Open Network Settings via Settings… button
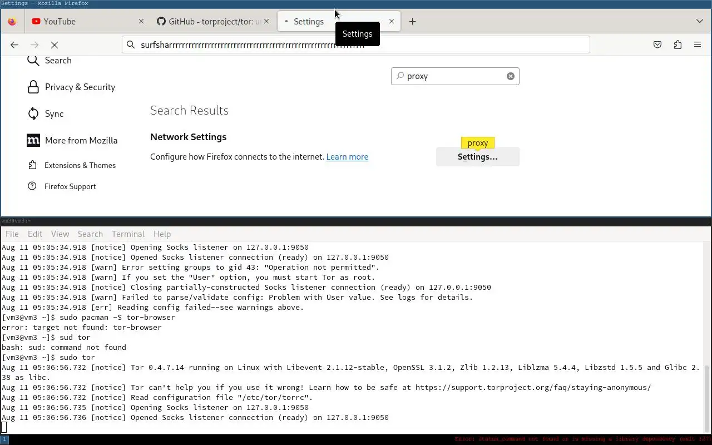Viewport: 712px width, 445px height. (x=477, y=157)
